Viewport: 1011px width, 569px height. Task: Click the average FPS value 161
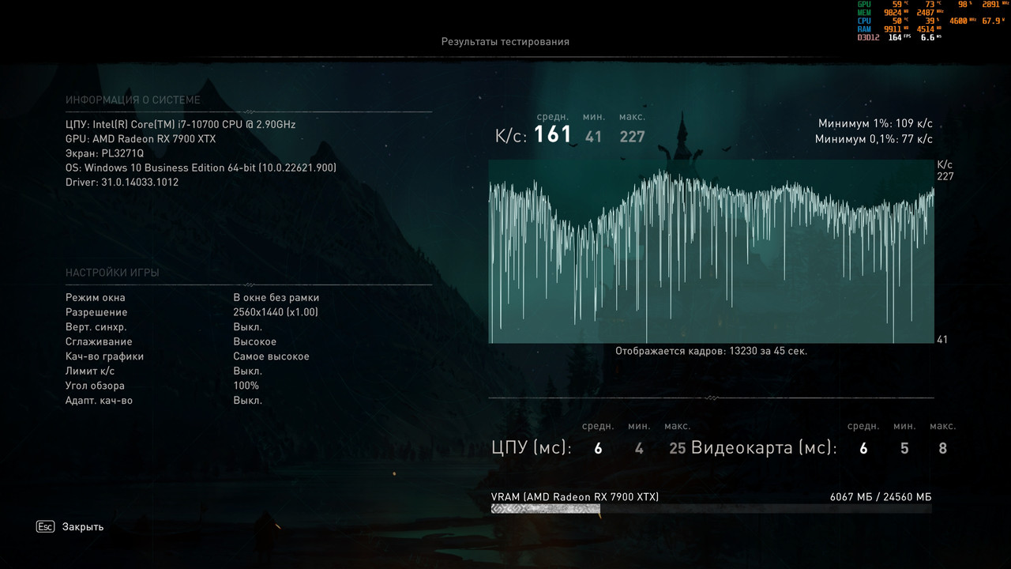pyautogui.click(x=553, y=134)
